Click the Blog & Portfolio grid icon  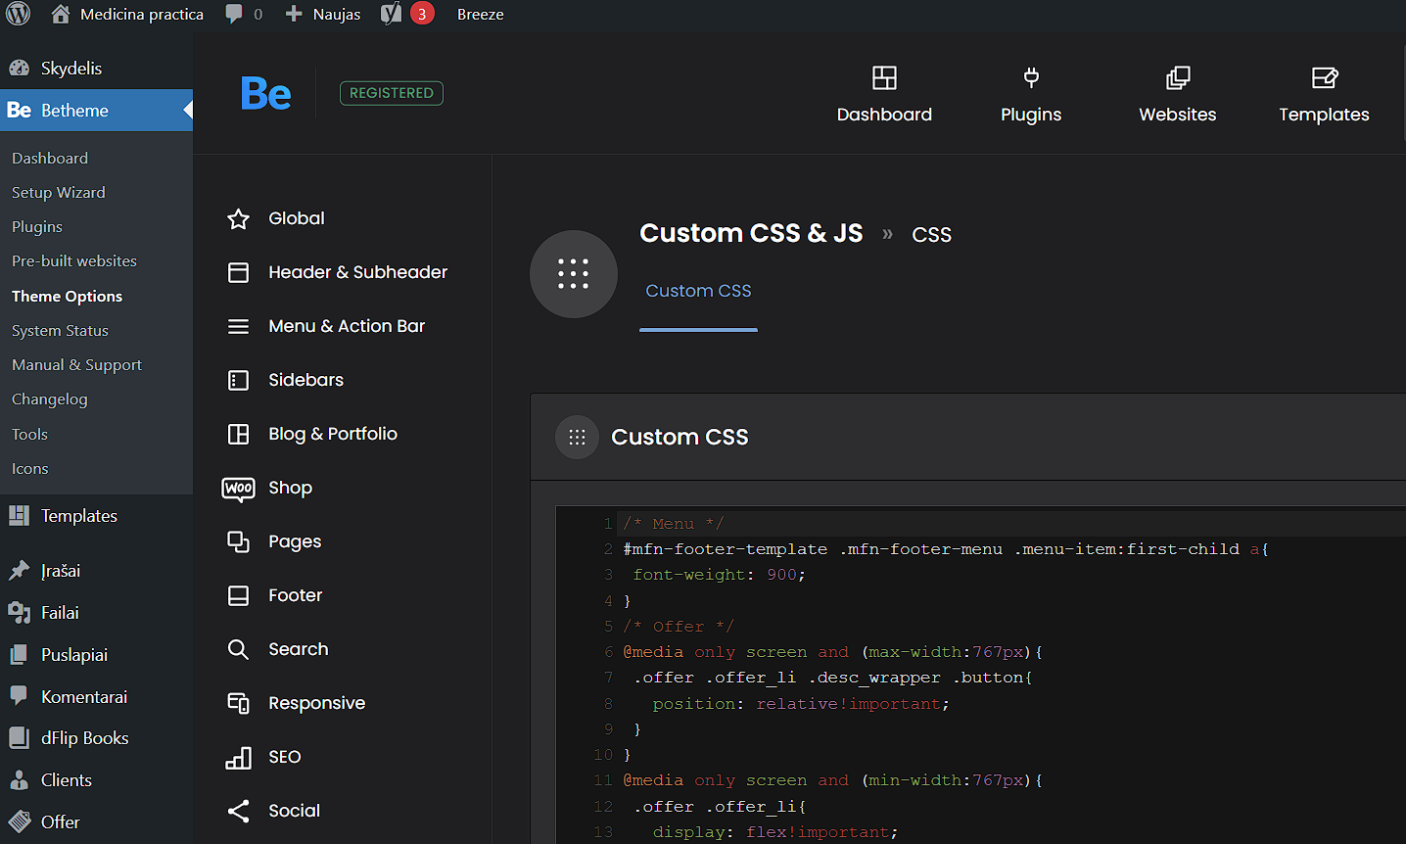coord(238,434)
